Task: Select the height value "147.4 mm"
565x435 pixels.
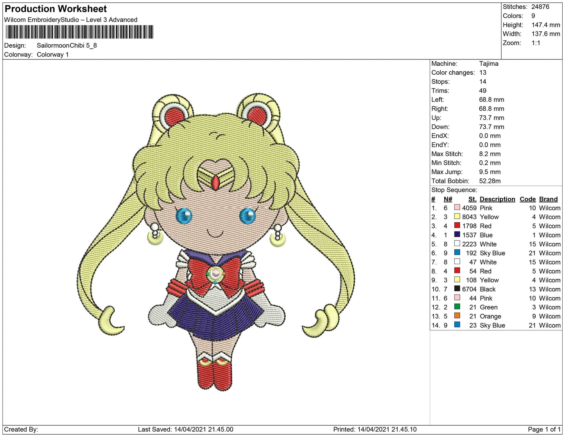Action: [x=546, y=25]
